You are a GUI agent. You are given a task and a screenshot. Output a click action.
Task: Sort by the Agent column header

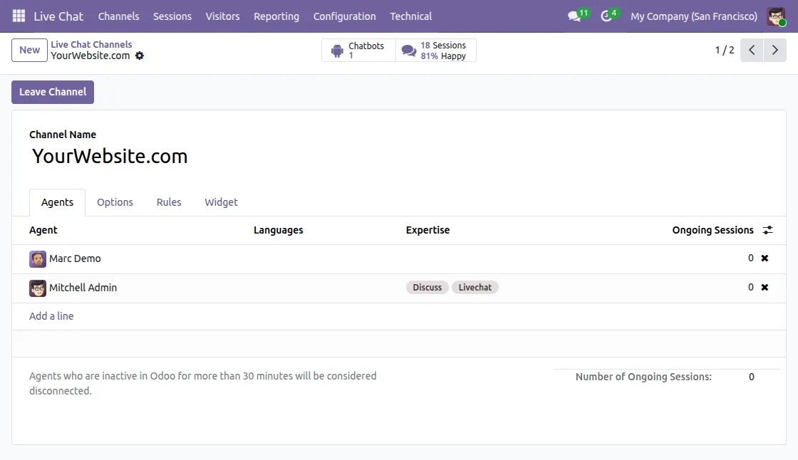click(x=43, y=230)
